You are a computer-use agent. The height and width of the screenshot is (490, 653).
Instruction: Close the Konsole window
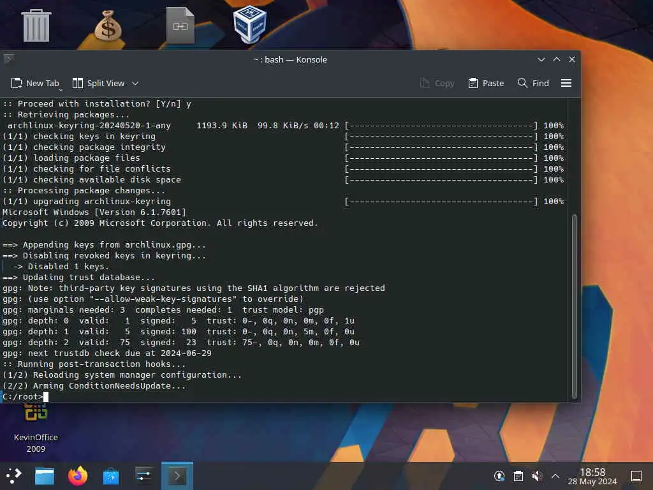tap(572, 59)
